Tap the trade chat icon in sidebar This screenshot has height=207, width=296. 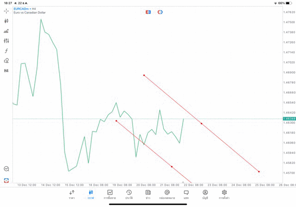point(6,169)
